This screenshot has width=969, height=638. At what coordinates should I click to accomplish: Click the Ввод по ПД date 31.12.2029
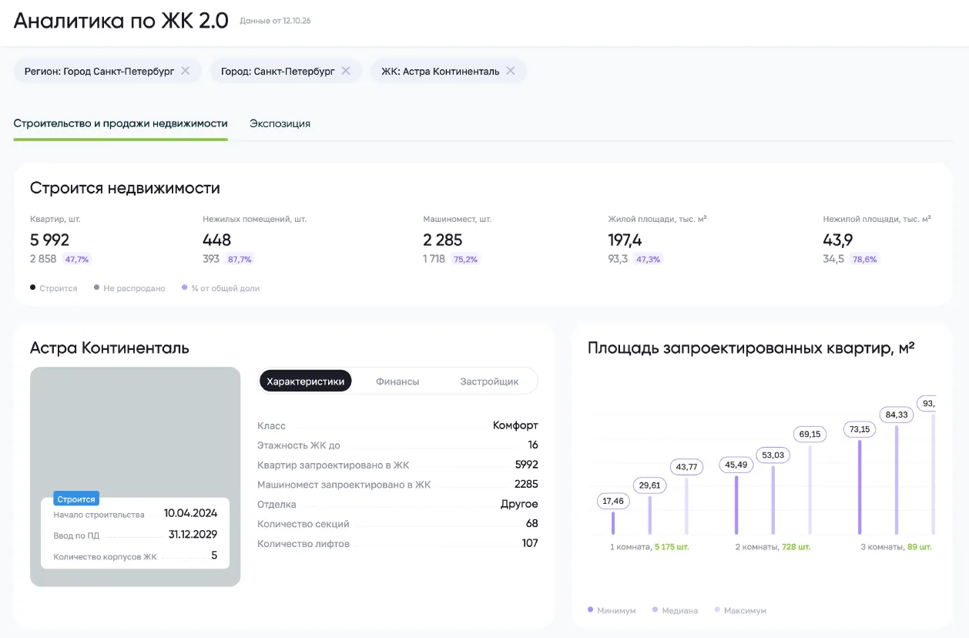point(193,534)
